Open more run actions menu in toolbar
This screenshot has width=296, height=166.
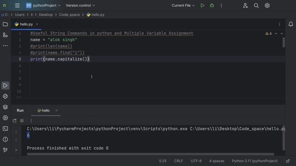221,6
